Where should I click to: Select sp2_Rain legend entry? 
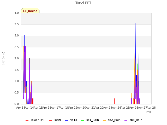pos(112,120)
